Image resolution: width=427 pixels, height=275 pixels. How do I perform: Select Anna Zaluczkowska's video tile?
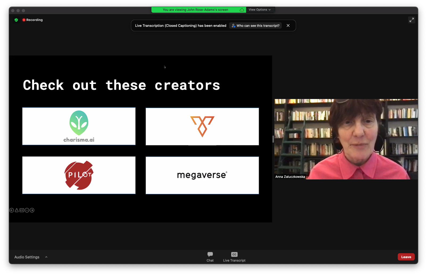[x=346, y=139]
